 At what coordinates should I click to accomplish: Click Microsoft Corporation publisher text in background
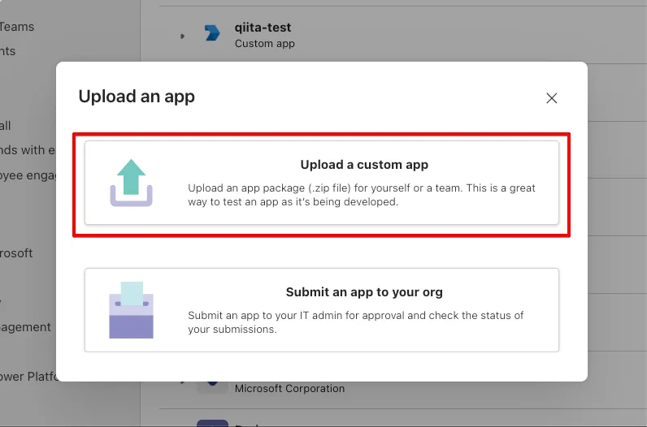(x=289, y=389)
